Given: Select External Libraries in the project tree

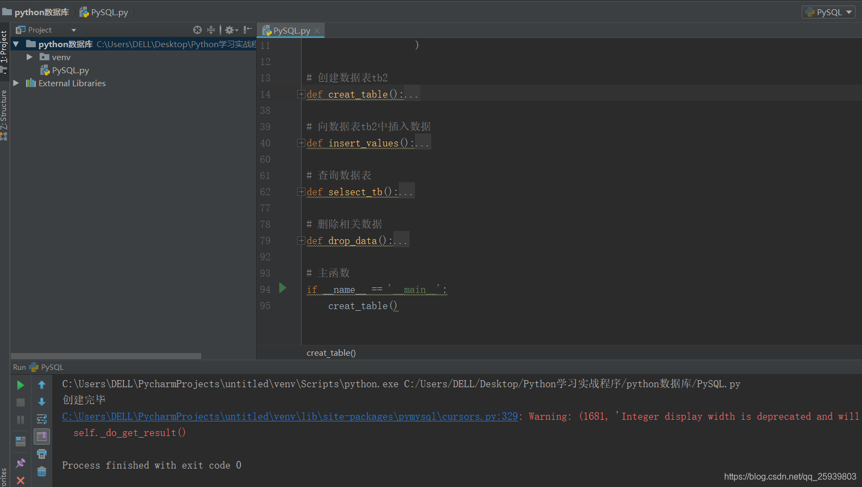Looking at the screenshot, I should [x=72, y=84].
